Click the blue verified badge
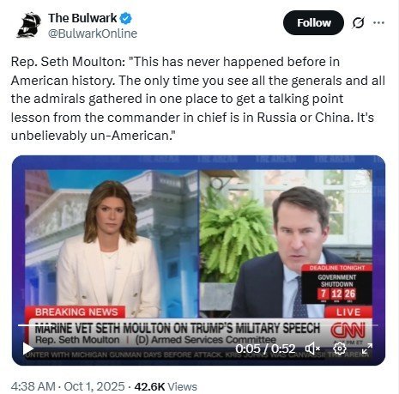The height and width of the screenshot is (394, 399). [125, 19]
